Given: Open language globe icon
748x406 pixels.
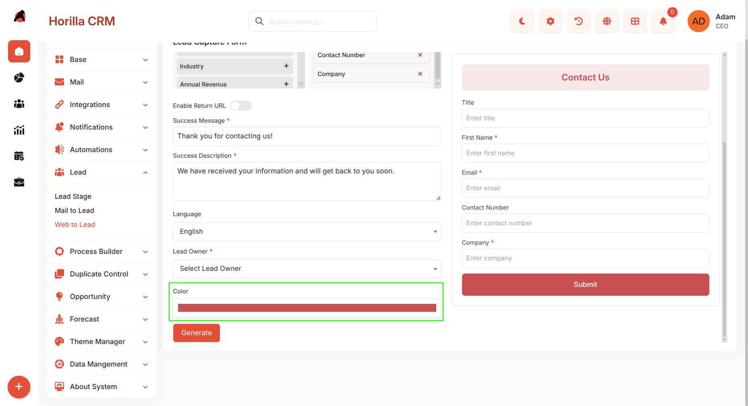Looking at the screenshot, I should click(607, 21).
